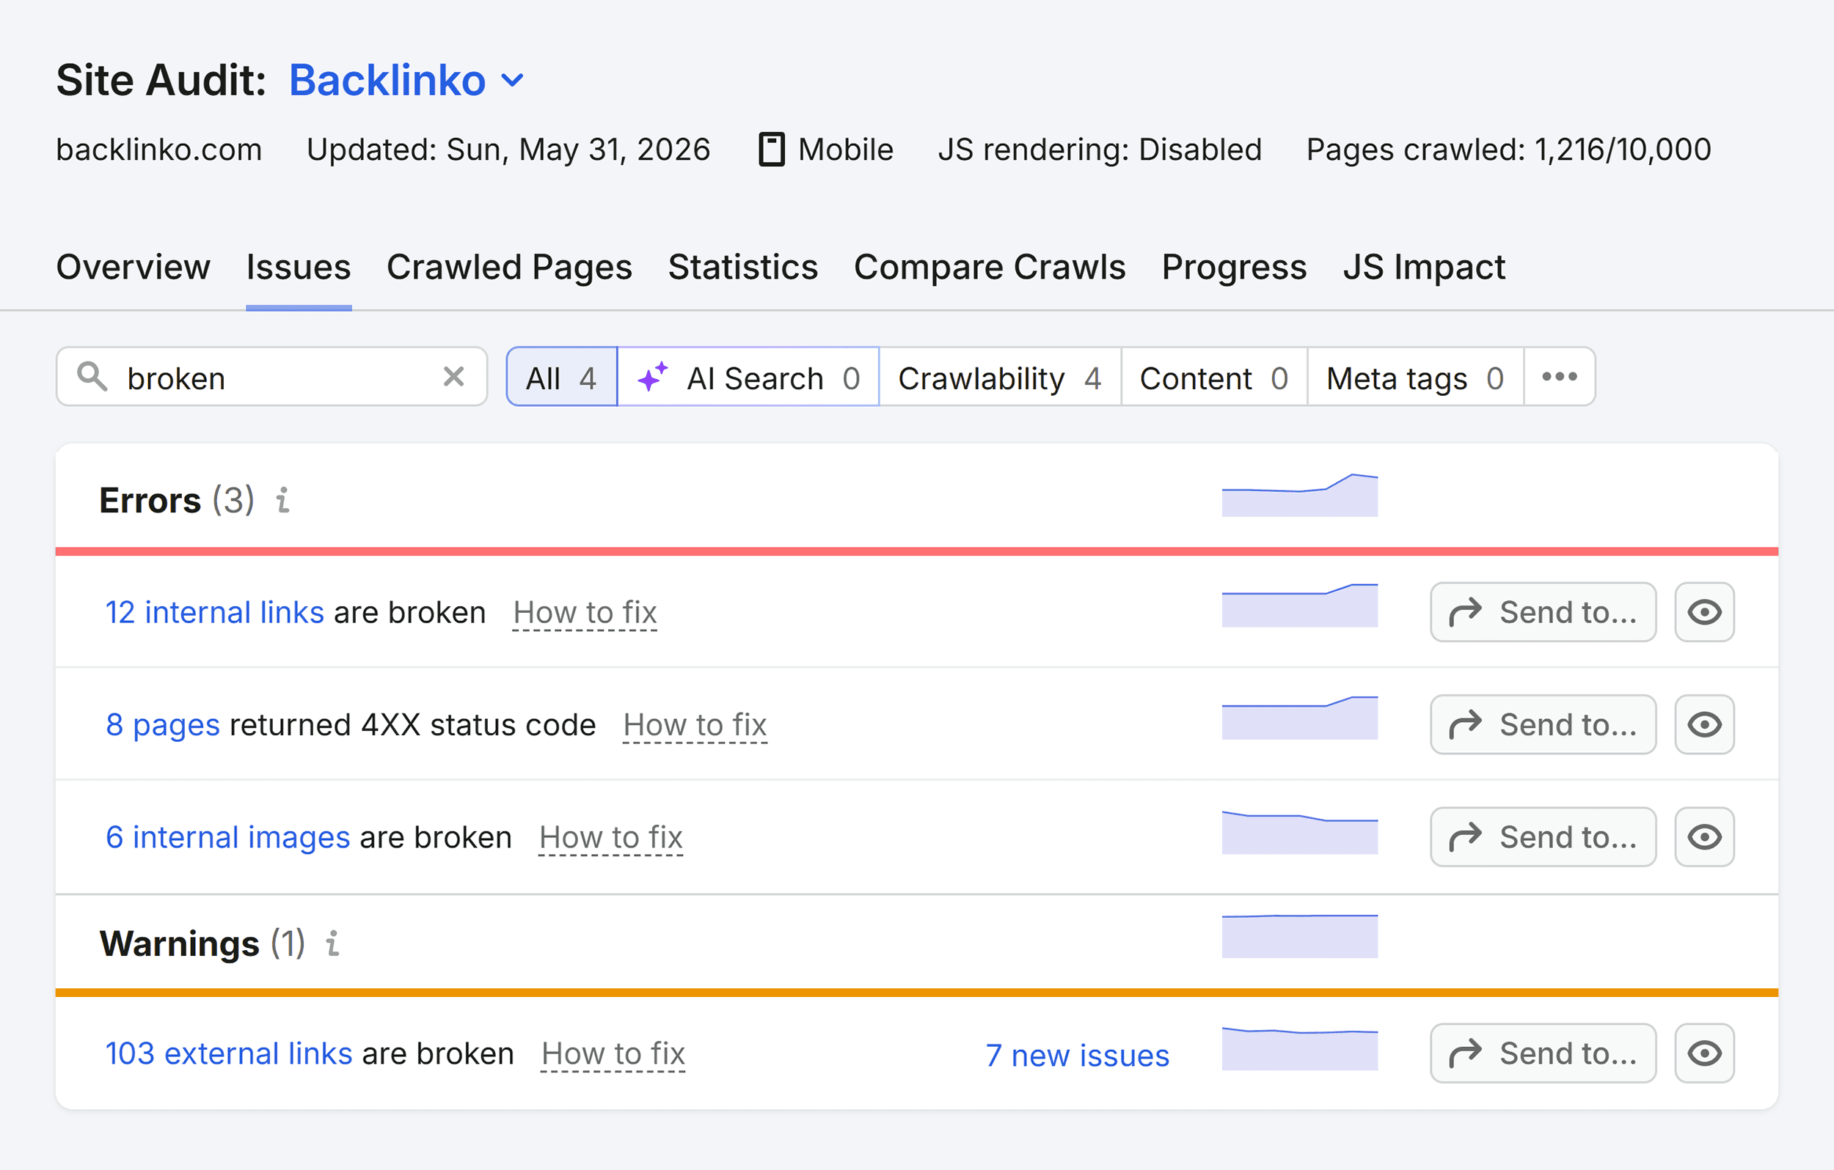This screenshot has height=1170, width=1834.
Task: Click trend chart for broken internal links
Action: pyautogui.click(x=1300, y=606)
